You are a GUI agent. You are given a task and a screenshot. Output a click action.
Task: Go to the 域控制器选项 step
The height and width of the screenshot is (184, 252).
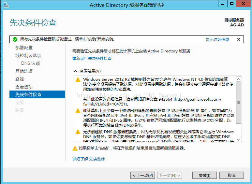point(28,56)
